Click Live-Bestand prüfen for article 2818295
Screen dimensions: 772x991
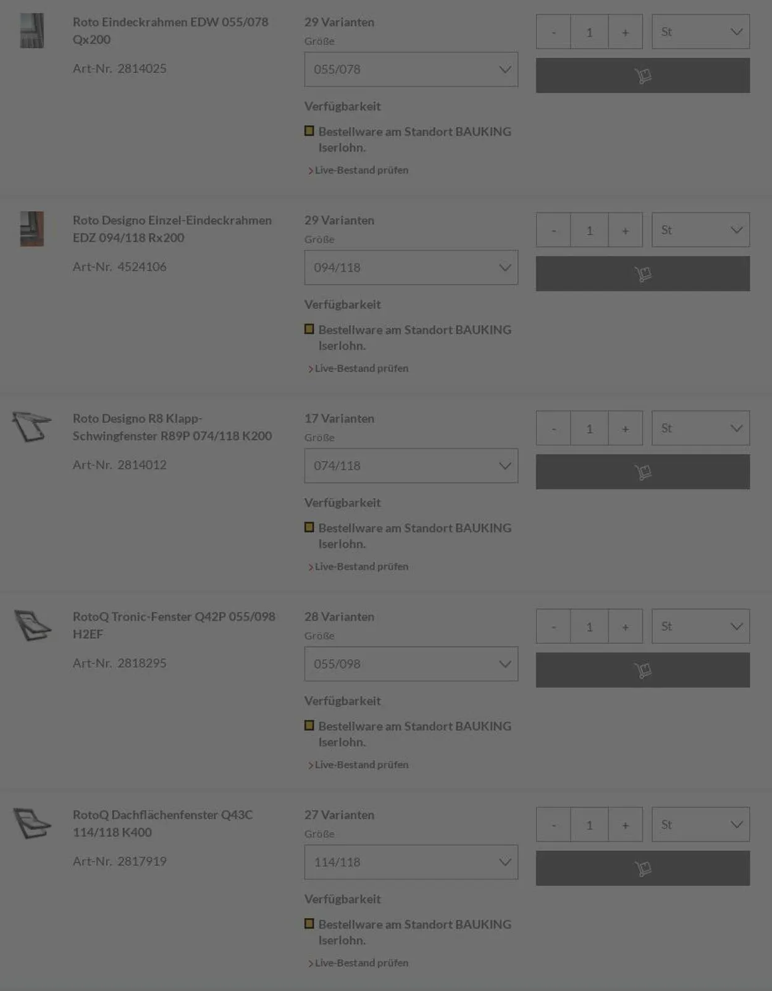(361, 765)
